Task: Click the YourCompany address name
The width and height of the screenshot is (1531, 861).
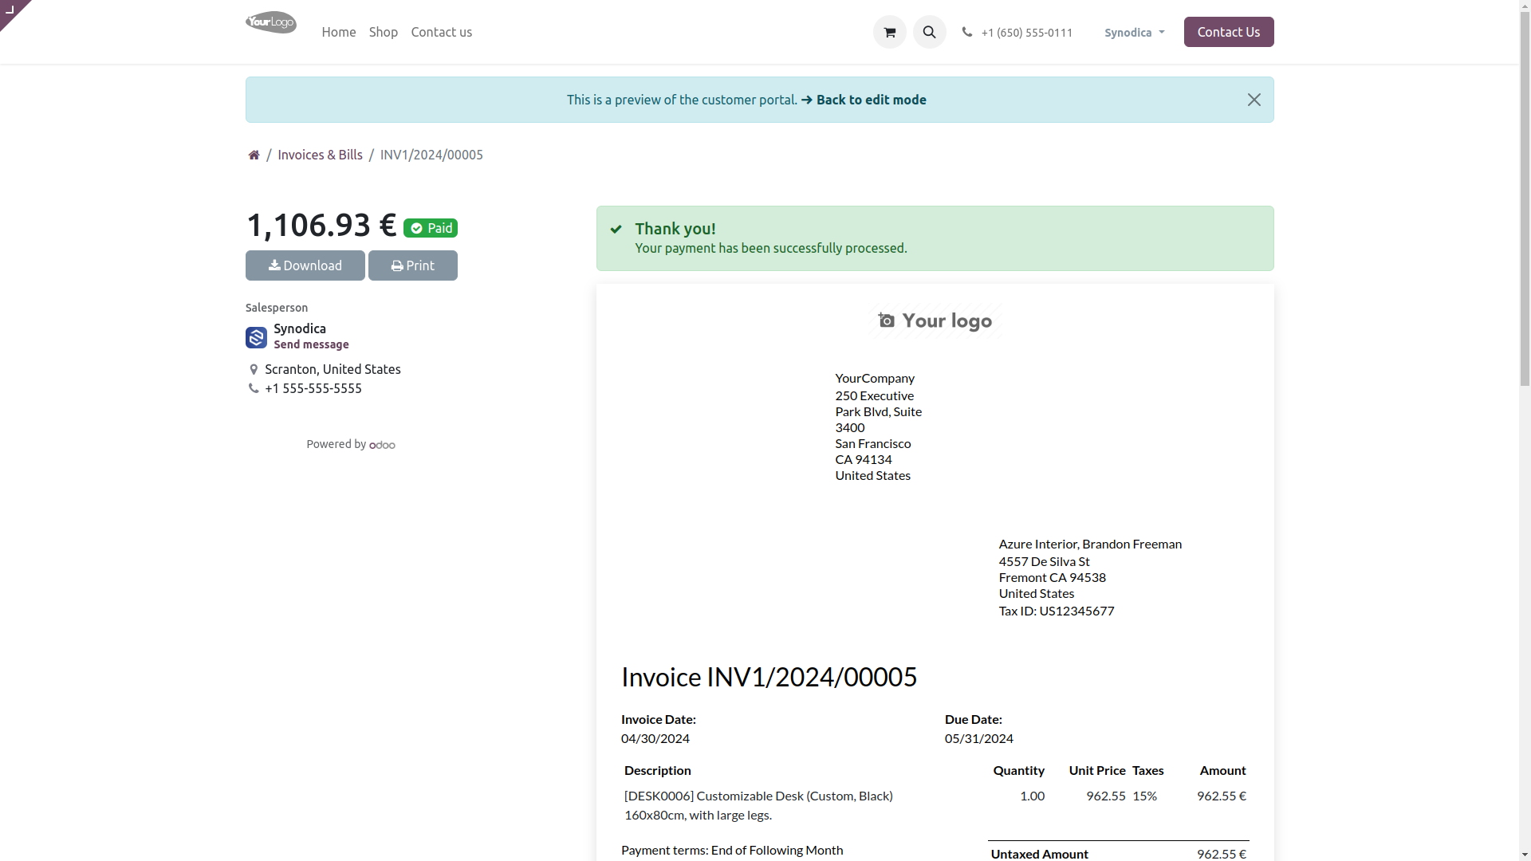Action: click(x=875, y=378)
